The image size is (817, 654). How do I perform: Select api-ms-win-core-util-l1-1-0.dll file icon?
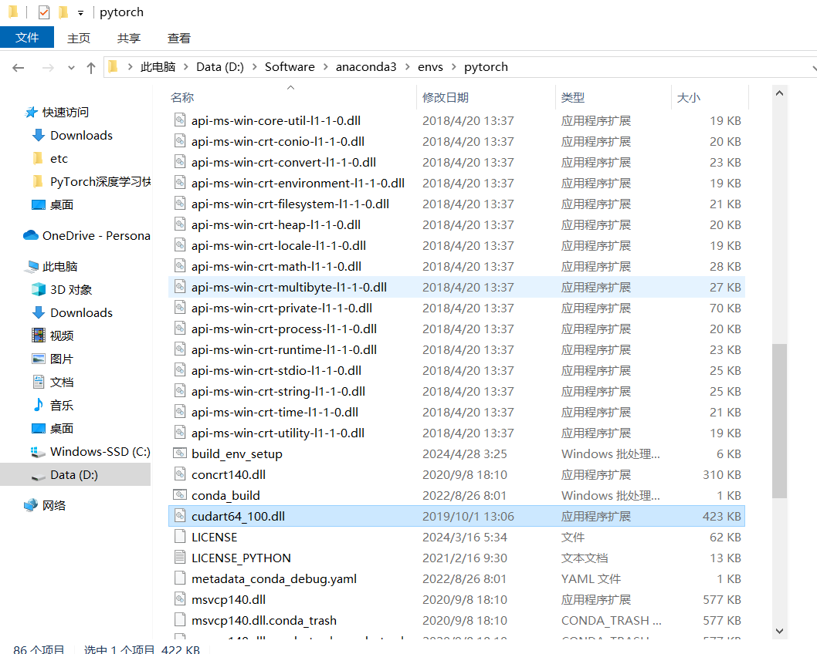click(x=180, y=120)
